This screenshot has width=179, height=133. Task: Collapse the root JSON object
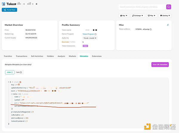(9, 82)
